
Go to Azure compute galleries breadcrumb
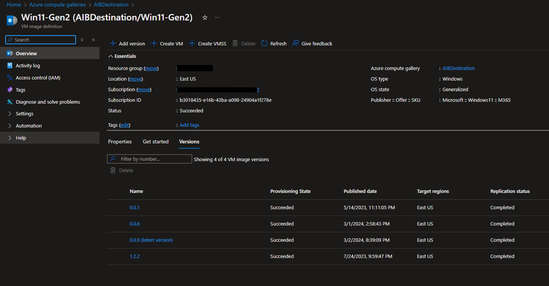(x=58, y=5)
